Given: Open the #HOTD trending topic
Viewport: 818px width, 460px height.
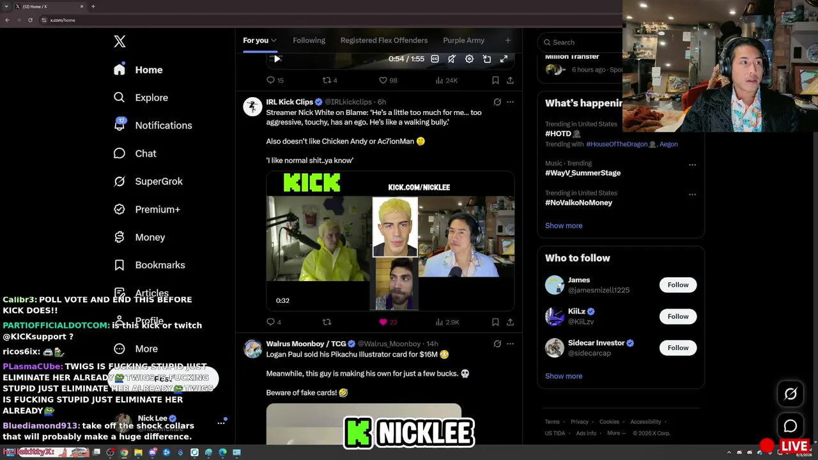Looking at the screenshot, I should click(x=558, y=134).
